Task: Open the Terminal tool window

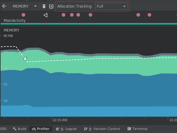Action: pos(137,129)
